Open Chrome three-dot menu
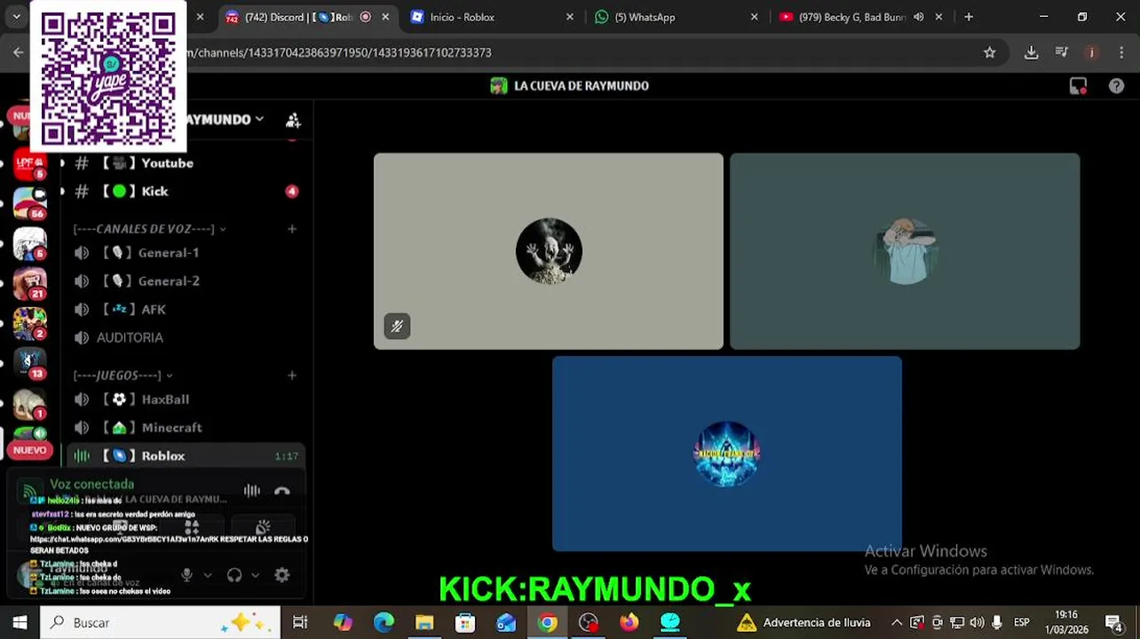 [x=1123, y=52]
